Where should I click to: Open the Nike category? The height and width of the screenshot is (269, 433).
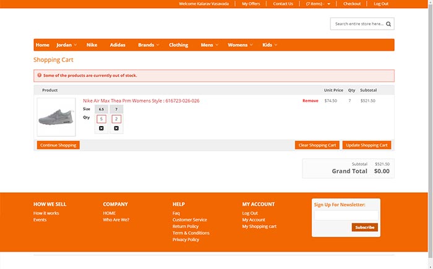pos(92,45)
